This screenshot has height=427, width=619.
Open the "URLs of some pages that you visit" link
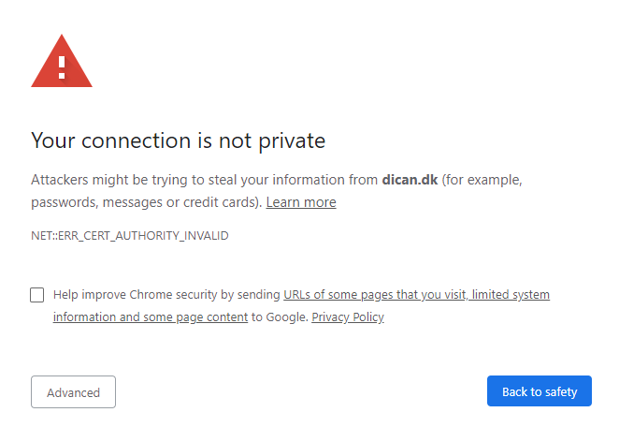[x=373, y=295]
